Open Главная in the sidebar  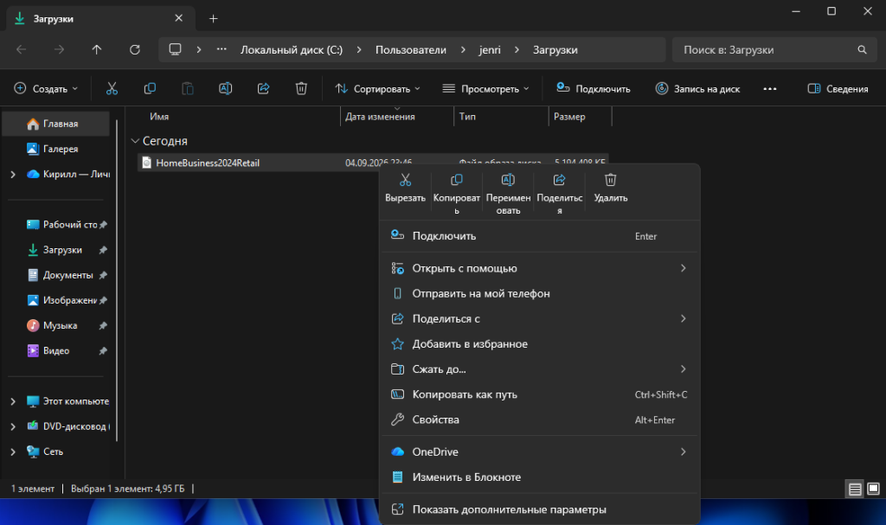(x=56, y=124)
